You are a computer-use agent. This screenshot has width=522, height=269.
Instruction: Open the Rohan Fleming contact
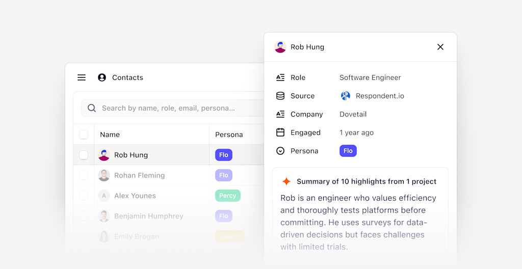tap(140, 175)
